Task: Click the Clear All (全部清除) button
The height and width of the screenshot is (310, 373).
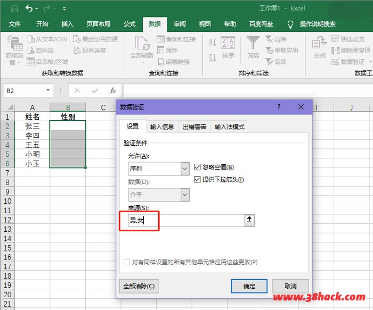Action: pyautogui.click(x=139, y=286)
